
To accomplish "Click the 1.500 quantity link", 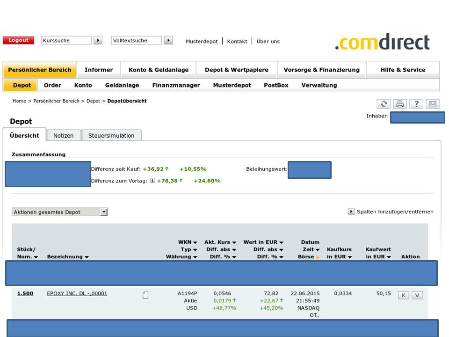I will 25,293.
